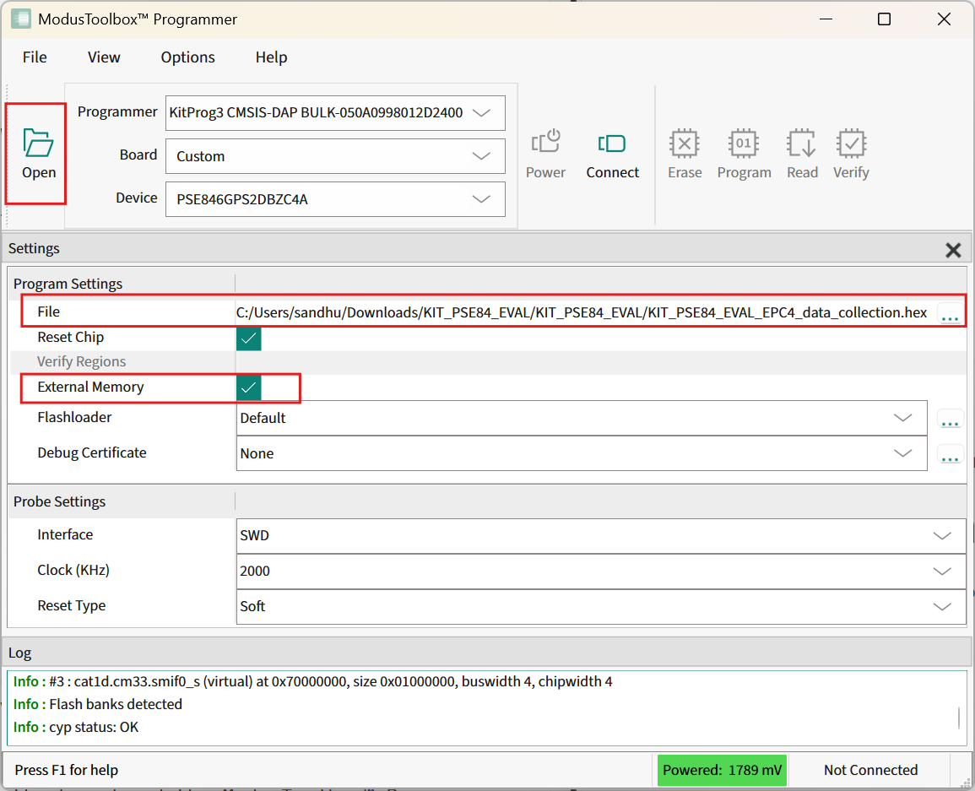The height and width of the screenshot is (791, 975).
Task: Open the File menu
Action: [35, 57]
